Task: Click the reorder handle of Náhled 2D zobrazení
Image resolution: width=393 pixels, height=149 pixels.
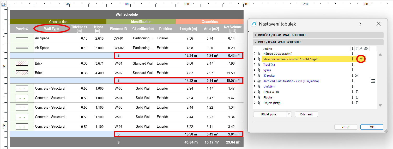Action: click(x=254, y=54)
